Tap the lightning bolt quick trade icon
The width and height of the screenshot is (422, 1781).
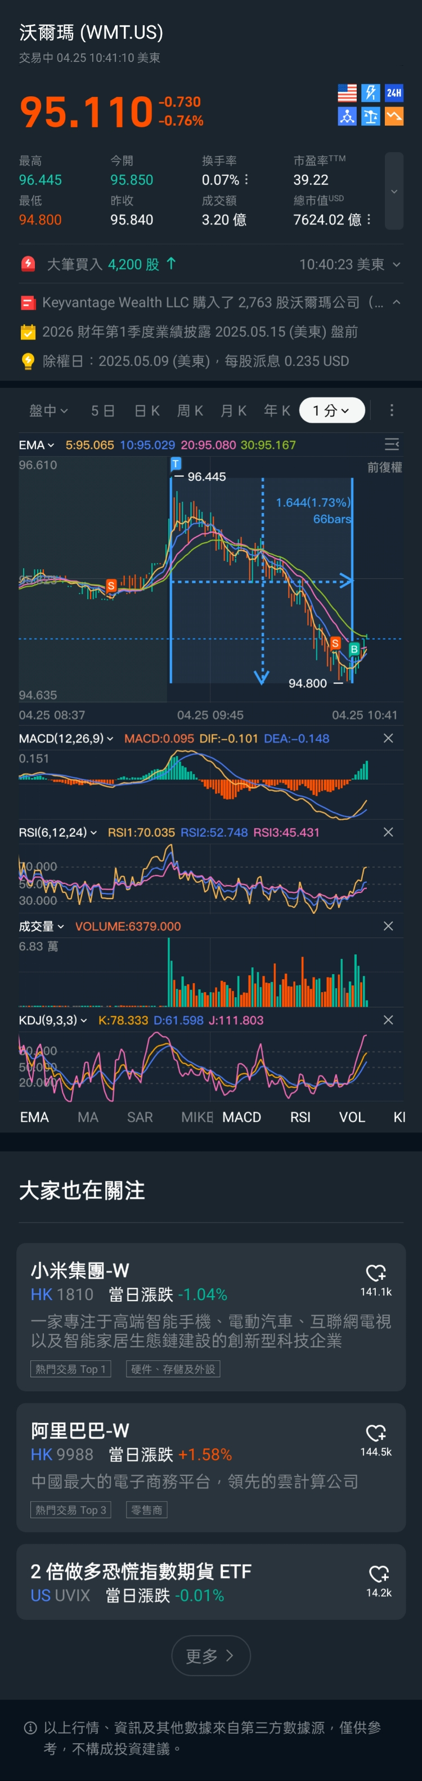[370, 93]
